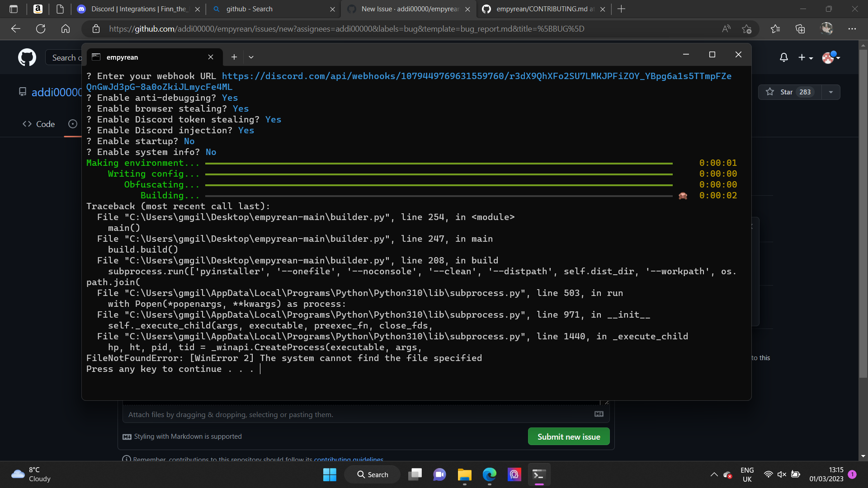Open Edge favorites bar icon

point(775,28)
